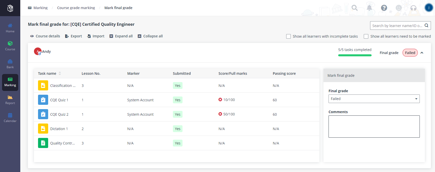Click the Passing score column header
This screenshot has height=172, width=435.
pyautogui.click(x=284, y=73)
